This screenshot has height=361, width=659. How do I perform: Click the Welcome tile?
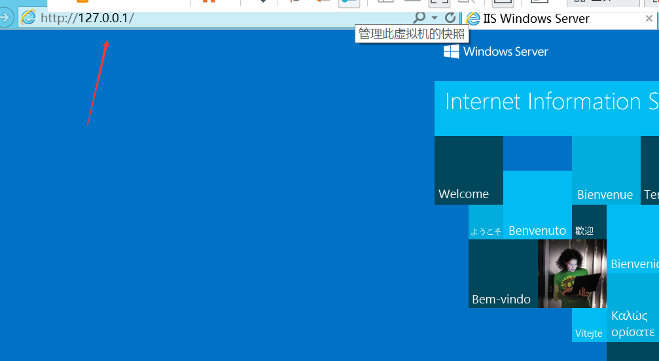point(469,170)
